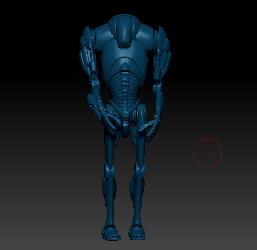This screenshot has height=250, width=257.
Task: Click the droid's foot below the brush cursor
Action: pos(137,233)
